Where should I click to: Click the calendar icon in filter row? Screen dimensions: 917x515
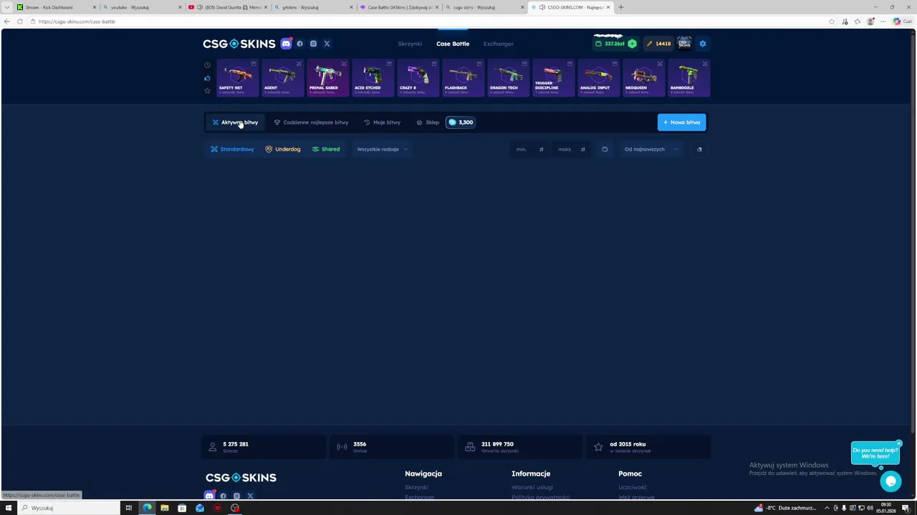(x=605, y=149)
